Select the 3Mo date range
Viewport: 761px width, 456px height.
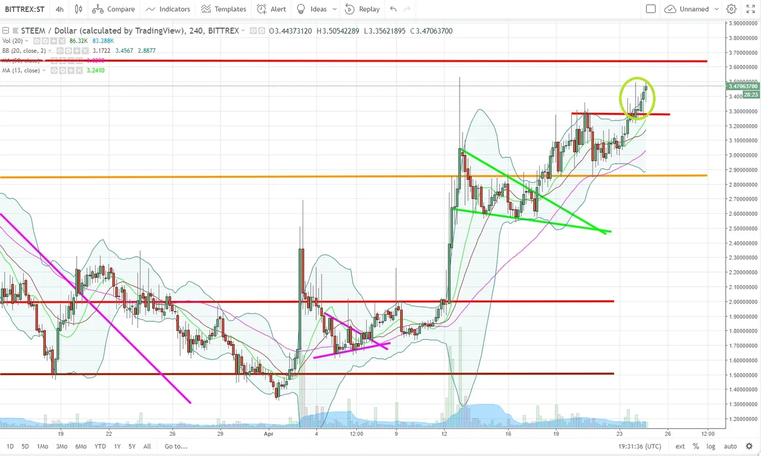point(62,446)
